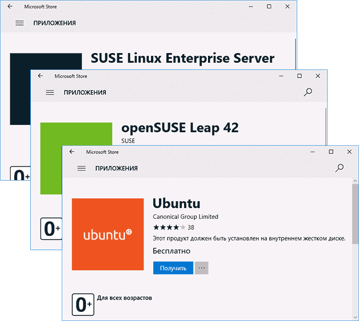This screenshot has width=359, height=321.
Task: Open the more options ellipsis button for Ubuntu
Action: [202, 268]
